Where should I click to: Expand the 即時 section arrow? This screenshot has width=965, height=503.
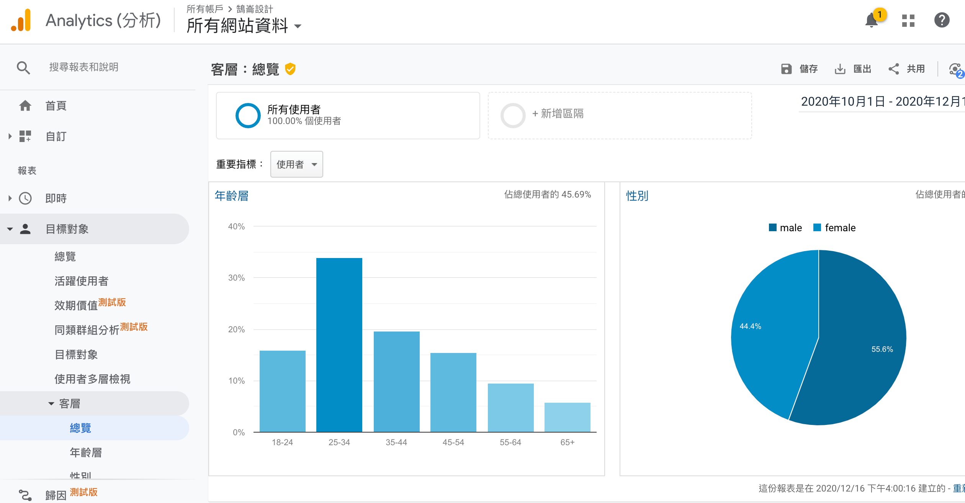point(10,198)
